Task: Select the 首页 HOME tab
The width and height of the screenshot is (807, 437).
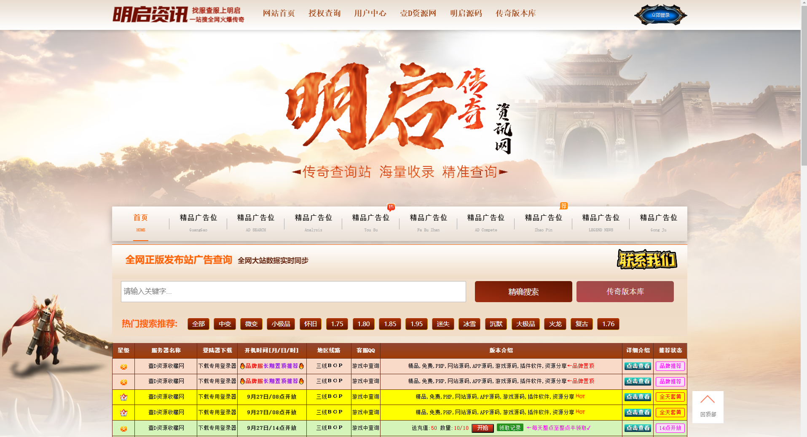Action: pos(140,223)
